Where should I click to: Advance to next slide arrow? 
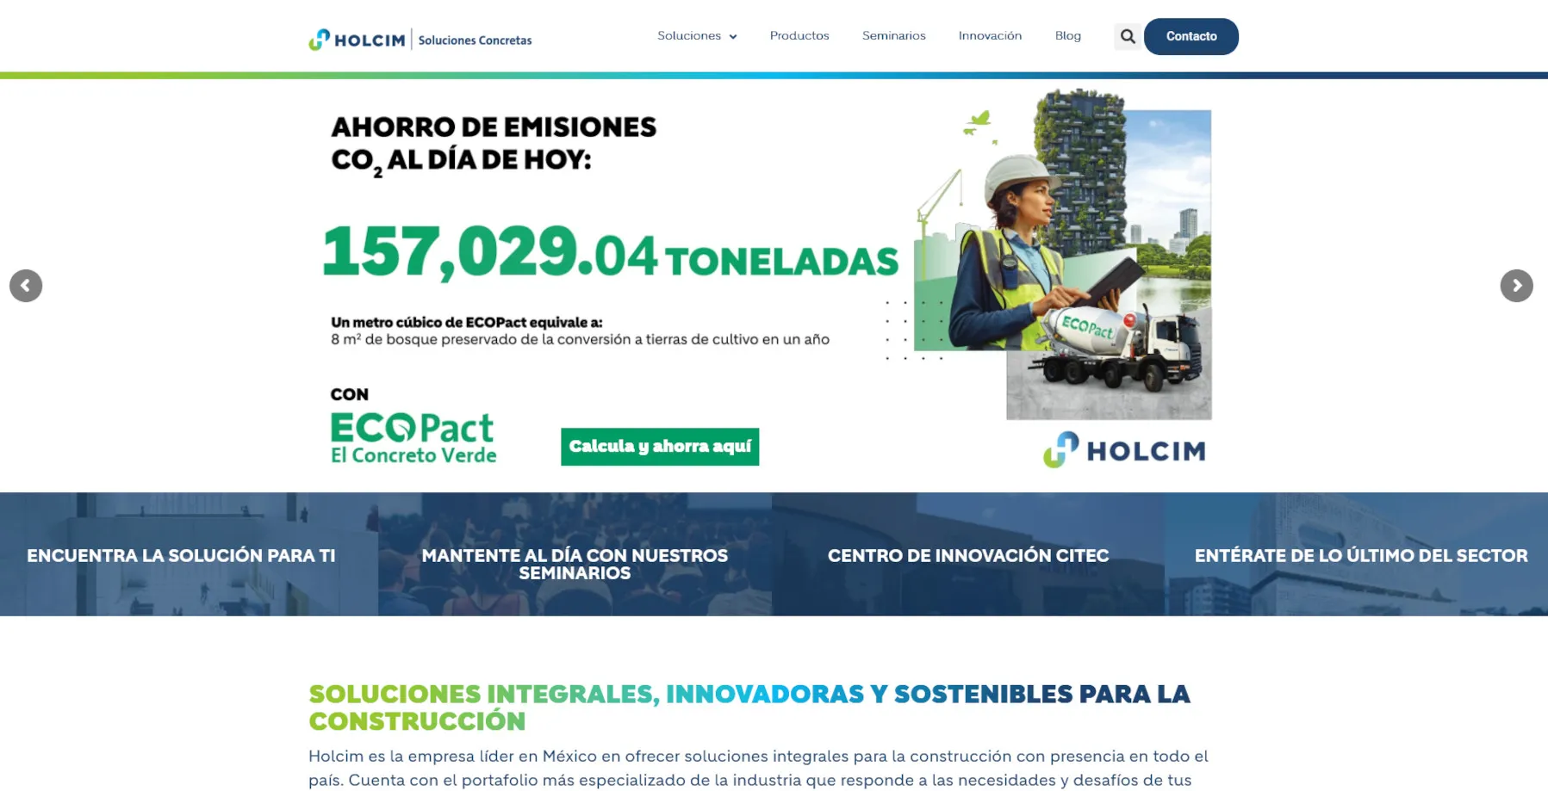tap(1516, 286)
